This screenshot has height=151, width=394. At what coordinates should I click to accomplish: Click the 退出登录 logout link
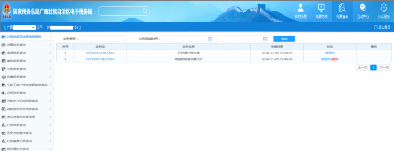click(382, 28)
